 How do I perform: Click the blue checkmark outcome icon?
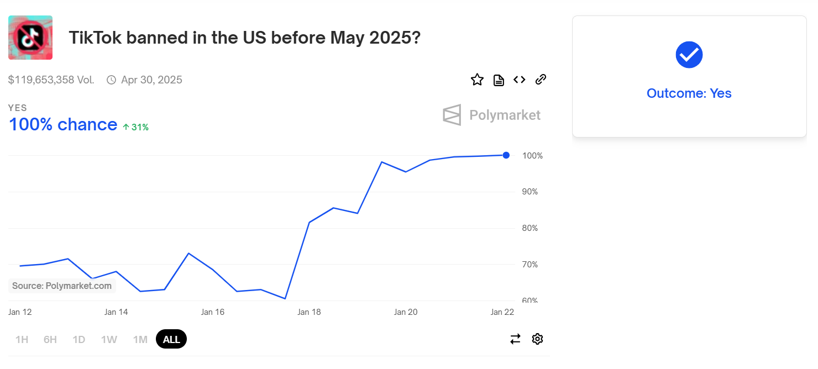click(689, 55)
